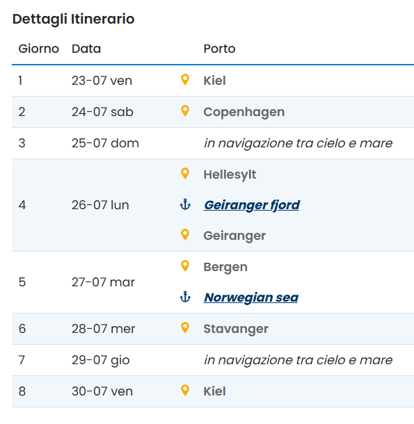Click the Dettagli Itinerario heading
The image size is (414, 424).
pyautogui.click(x=73, y=19)
